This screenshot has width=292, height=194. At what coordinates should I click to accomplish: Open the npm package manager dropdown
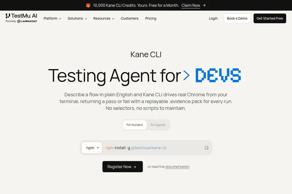click(x=92, y=148)
